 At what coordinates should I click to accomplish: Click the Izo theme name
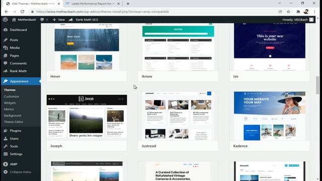tap(235, 76)
